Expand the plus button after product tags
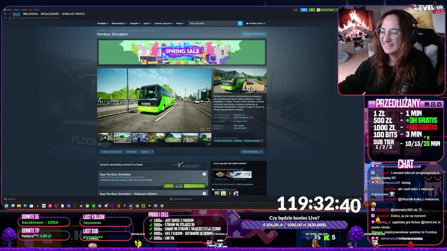Viewport: 447px width, 251px height. tap(262, 141)
